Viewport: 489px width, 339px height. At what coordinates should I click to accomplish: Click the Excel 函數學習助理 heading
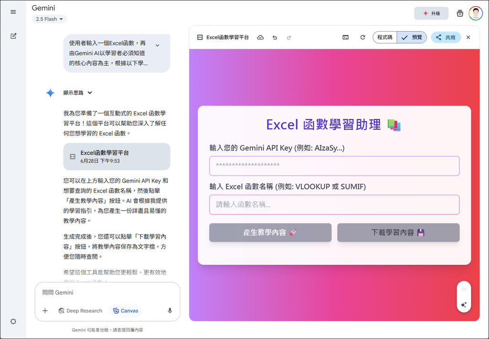point(333,124)
